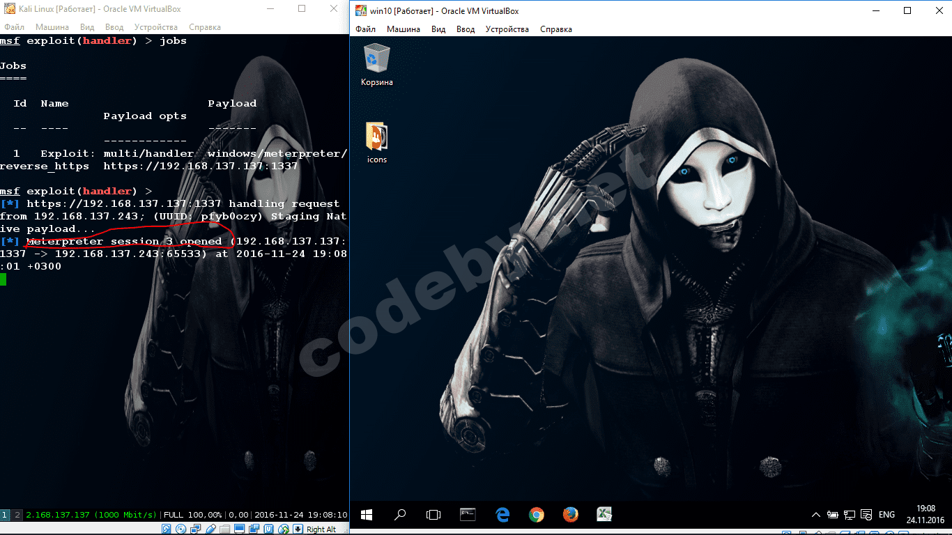The width and height of the screenshot is (952, 535).
Task: Click the green terminal cursor block
Action: click(3, 279)
